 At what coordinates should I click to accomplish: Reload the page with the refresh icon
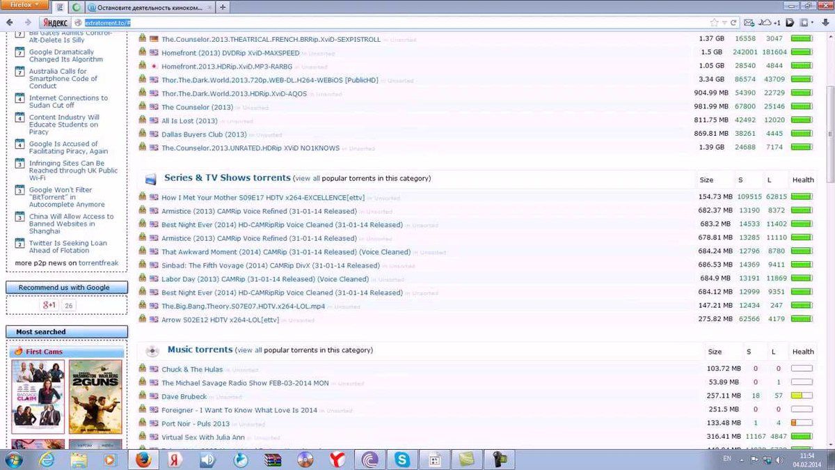(733, 22)
